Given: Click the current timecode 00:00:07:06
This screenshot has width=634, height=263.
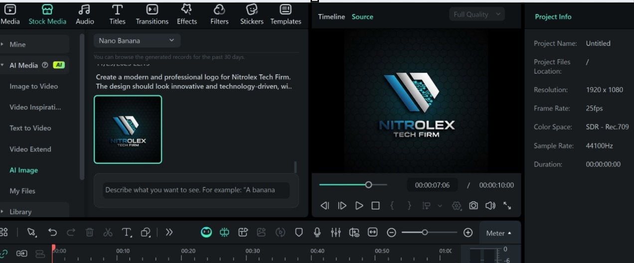Looking at the screenshot, I should coord(433,185).
